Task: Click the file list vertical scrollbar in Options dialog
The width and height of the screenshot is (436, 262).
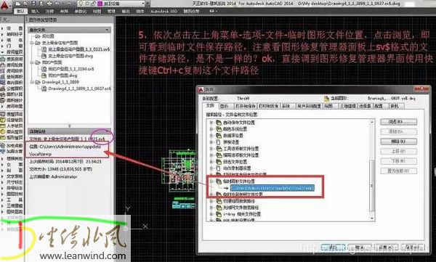Action: coord(372,170)
